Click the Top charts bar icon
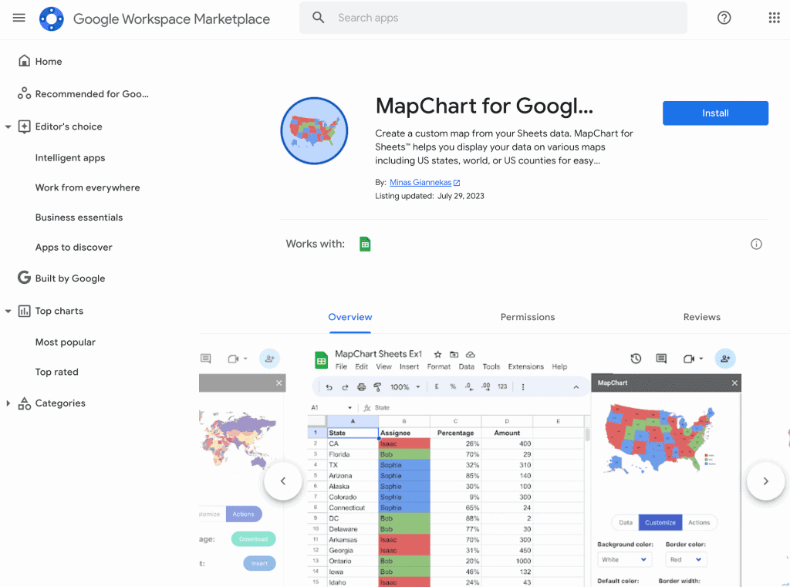Screen dimensions: 790x587 24,311
